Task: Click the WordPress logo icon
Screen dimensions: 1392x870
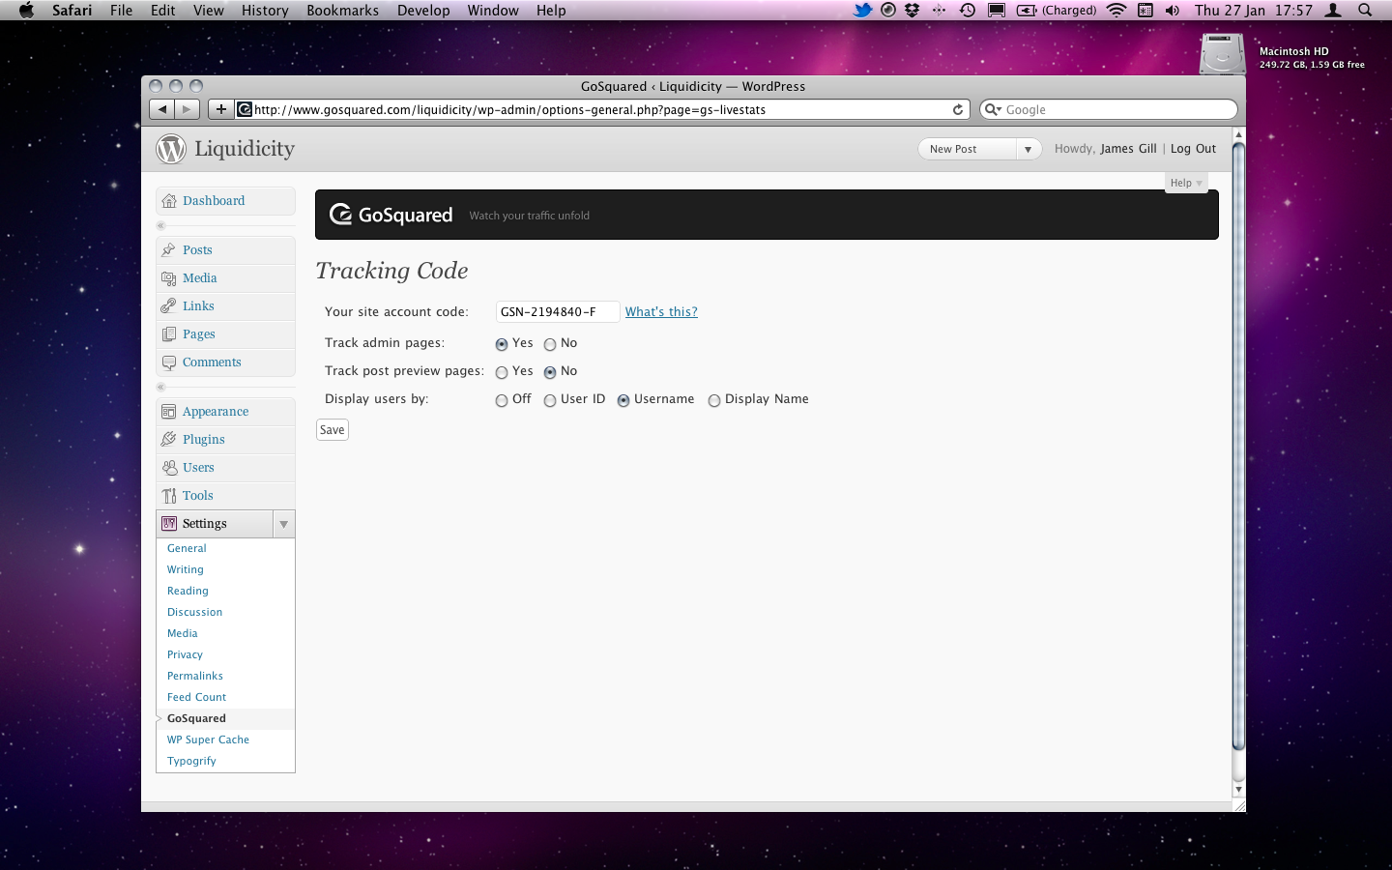Action: [x=171, y=149]
